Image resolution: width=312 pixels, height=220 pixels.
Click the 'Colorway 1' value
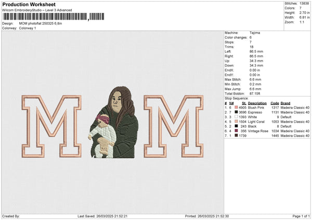pyautogui.click(x=28, y=28)
